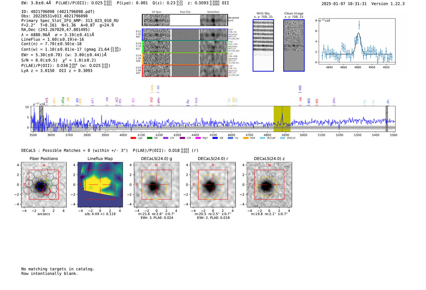
Task: Click the EWr: 2, PLAE: 0.018 caption
Action: [213, 218]
